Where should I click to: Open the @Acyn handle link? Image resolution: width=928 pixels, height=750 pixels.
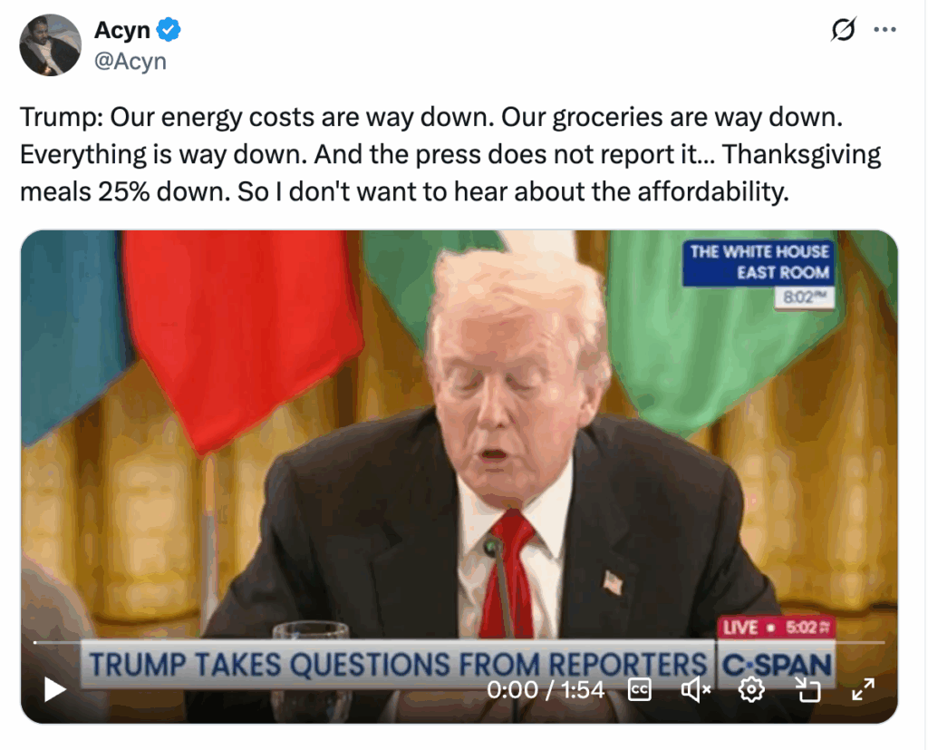pos(130,61)
